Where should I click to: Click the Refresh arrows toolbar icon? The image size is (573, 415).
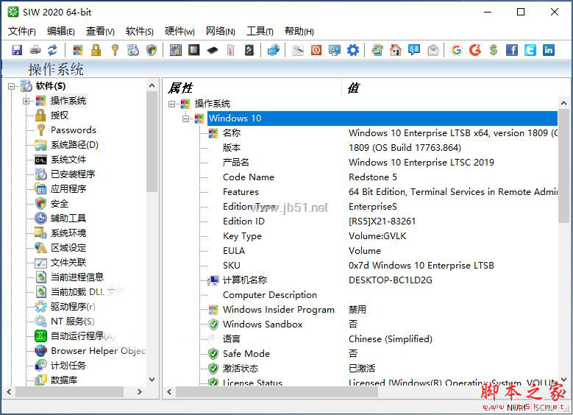[53, 50]
